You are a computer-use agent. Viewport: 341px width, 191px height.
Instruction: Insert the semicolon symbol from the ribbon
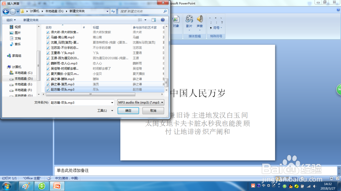tap(211, 22)
